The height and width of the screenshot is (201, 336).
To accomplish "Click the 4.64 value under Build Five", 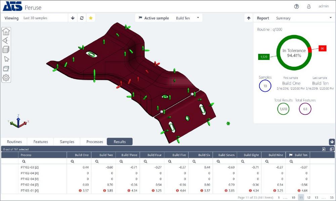I will click(x=183, y=191).
